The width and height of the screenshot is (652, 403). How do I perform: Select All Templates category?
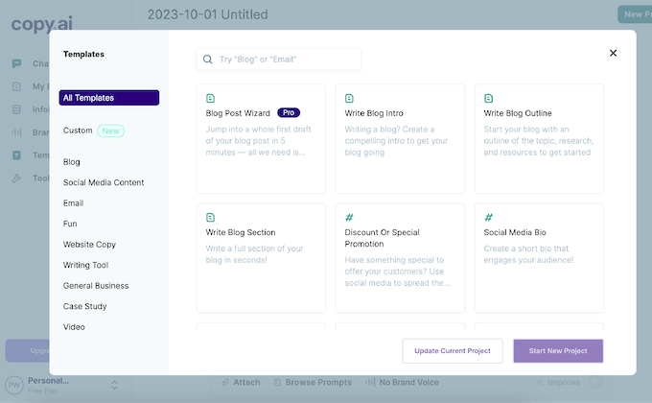tap(109, 98)
